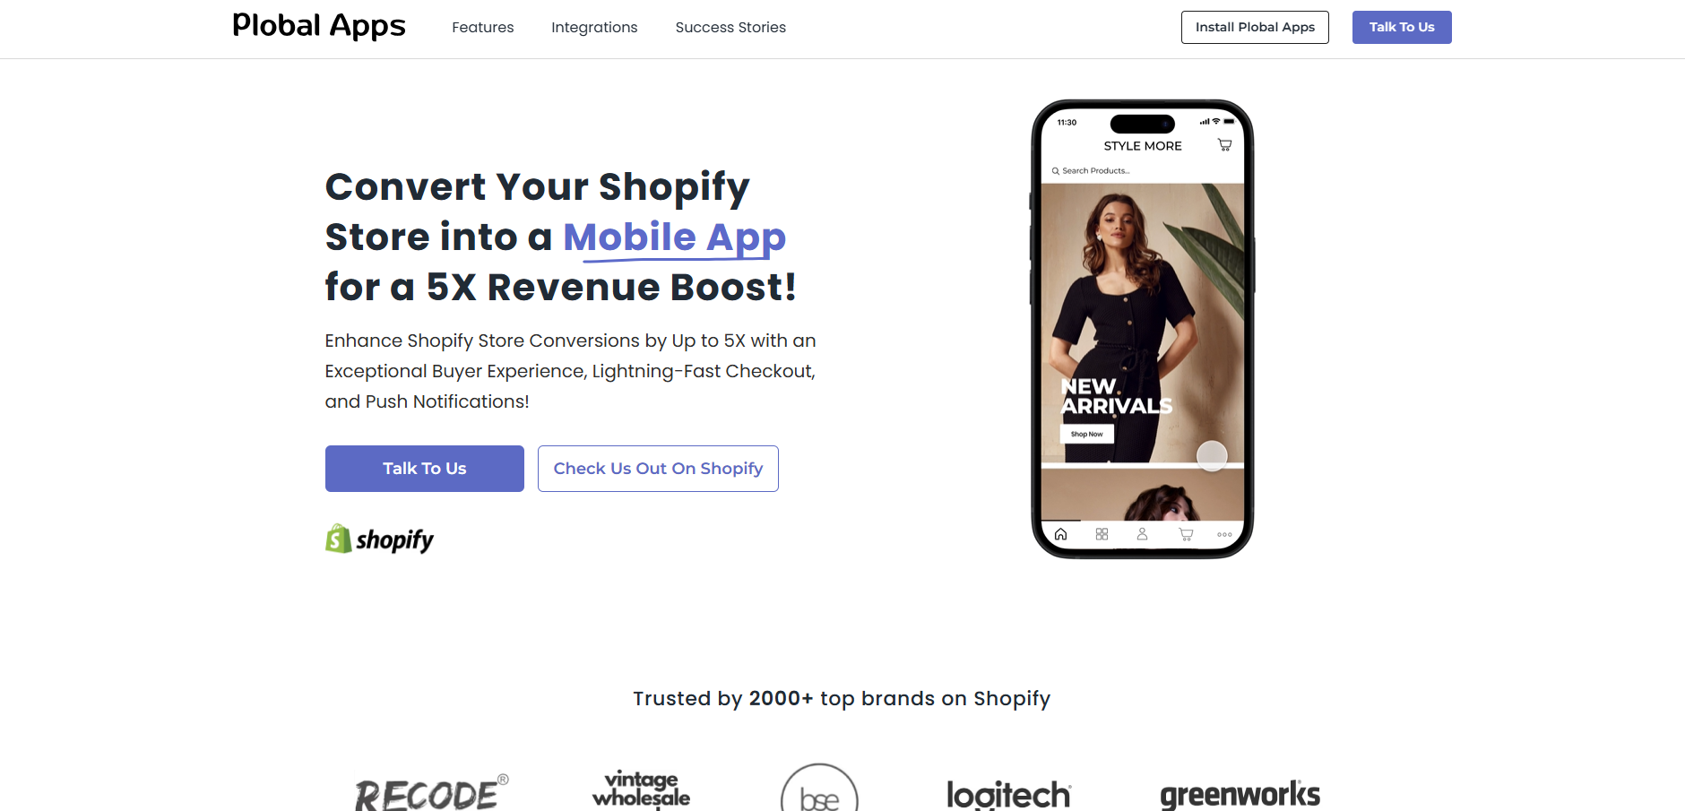
Task: Click the cart icon beside STYLE MORE
Action: (x=1224, y=145)
